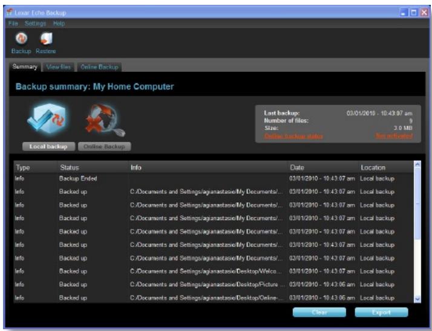Click the log scrollbar down arrow
432x331 pixels.
(x=417, y=299)
